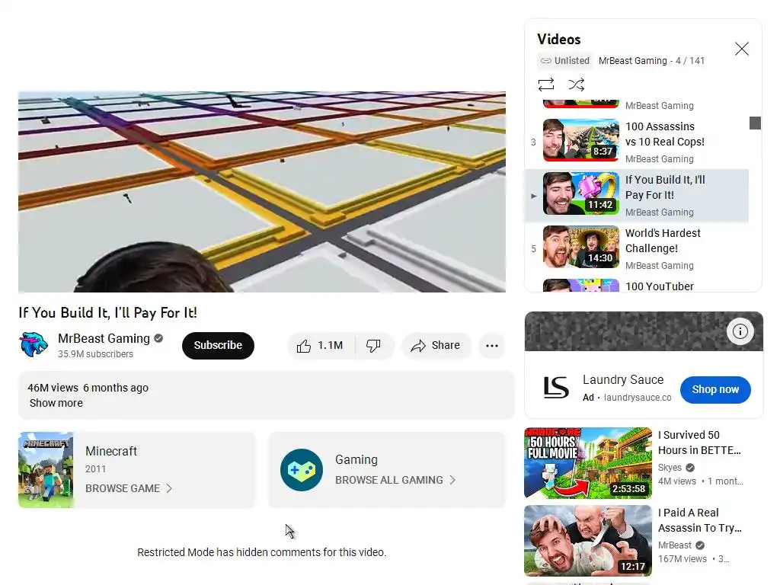Play World's Hardest Challenge! playlist video
The height and width of the screenshot is (585, 780).
pos(637,249)
